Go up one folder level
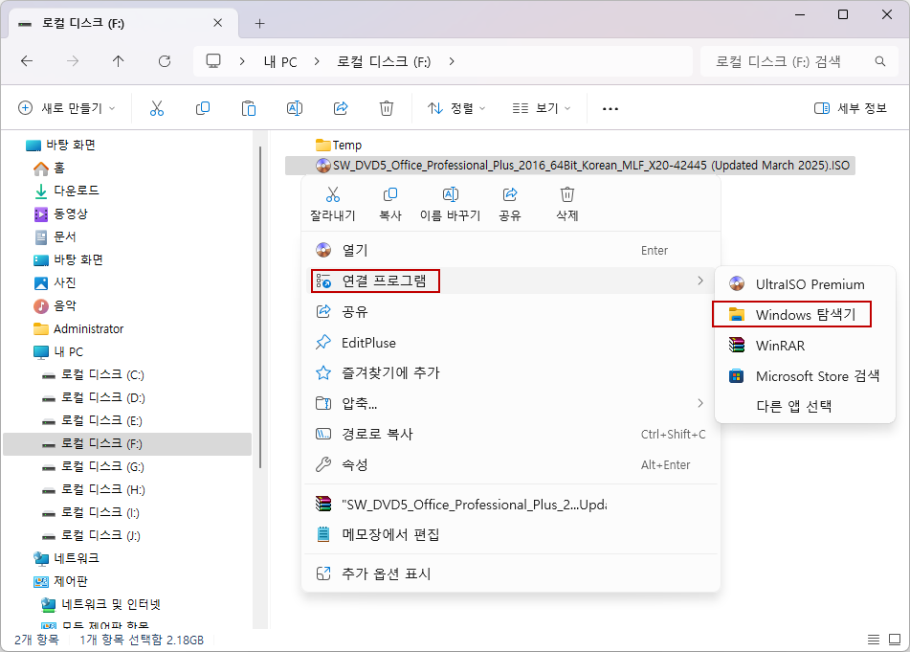This screenshot has height=652, width=910. [119, 61]
